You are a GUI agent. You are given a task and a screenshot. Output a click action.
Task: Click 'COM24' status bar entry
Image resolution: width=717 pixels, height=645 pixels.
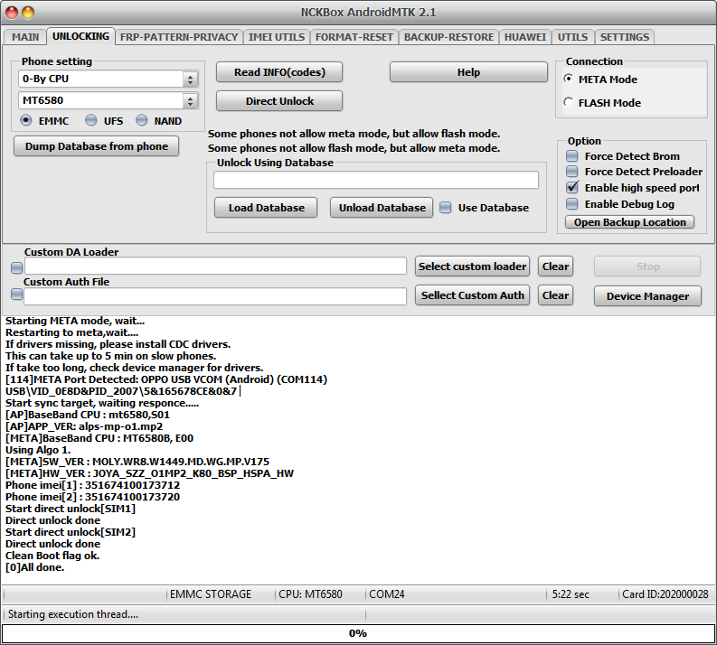point(387,594)
